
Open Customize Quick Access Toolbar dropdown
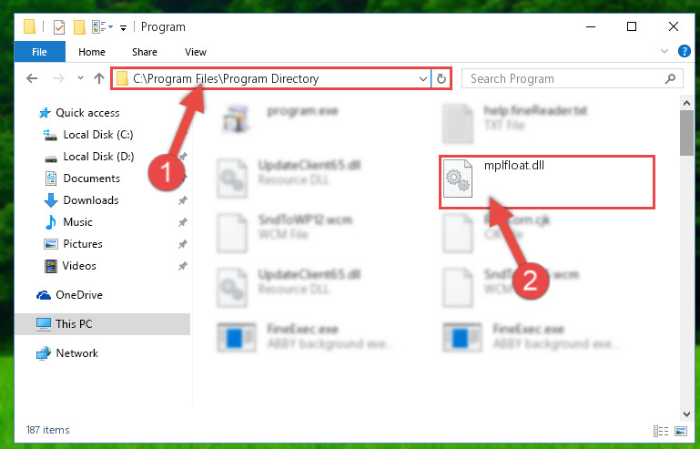[123, 28]
